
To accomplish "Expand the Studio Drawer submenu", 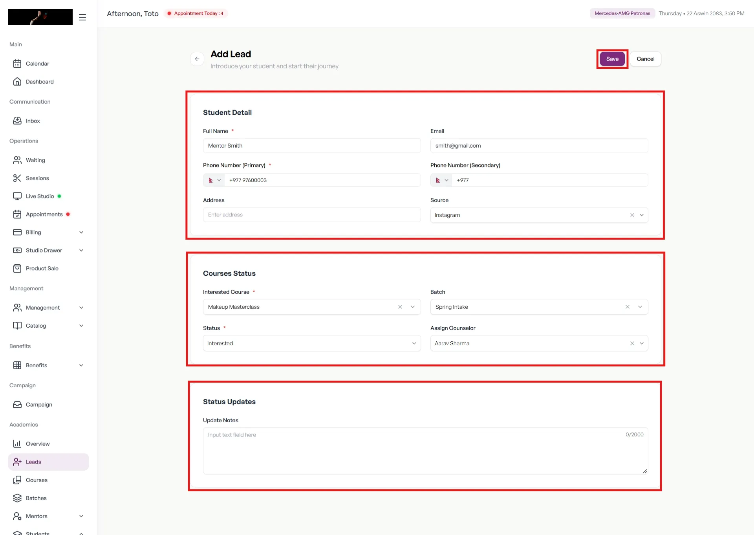I will (x=81, y=251).
